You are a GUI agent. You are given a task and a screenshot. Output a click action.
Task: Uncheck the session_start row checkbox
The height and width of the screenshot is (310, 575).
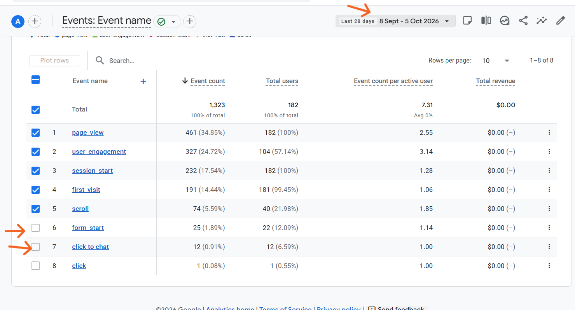pyautogui.click(x=35, y=171)
